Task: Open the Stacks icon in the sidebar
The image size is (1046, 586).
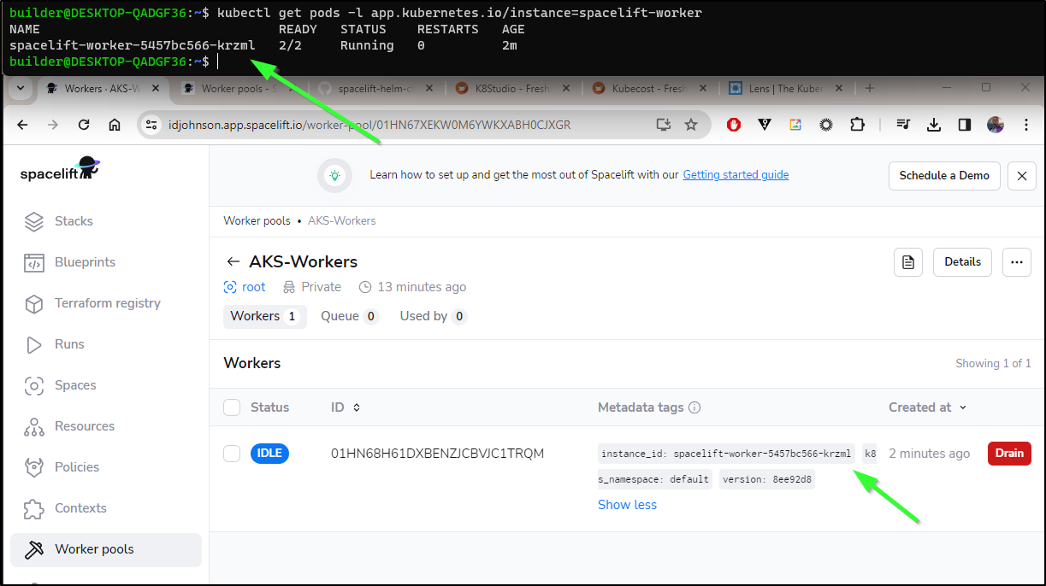Action: click(34, 221)
